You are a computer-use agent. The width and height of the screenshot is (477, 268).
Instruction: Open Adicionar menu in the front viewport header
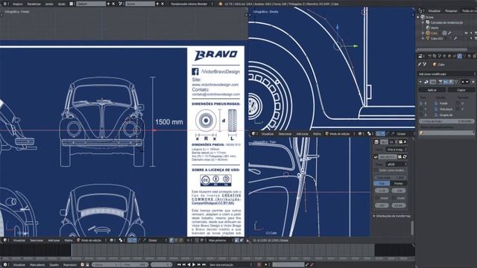[54, 240]
